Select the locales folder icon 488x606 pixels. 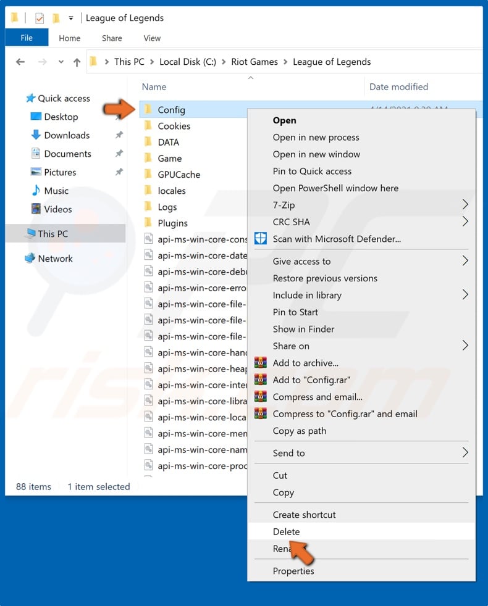click(148, 191)
